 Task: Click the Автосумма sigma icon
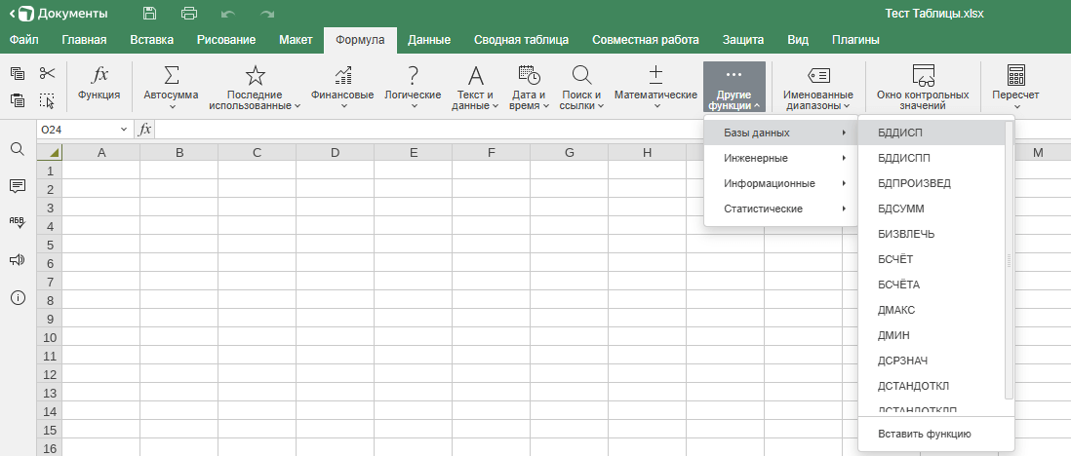[172, 75]
